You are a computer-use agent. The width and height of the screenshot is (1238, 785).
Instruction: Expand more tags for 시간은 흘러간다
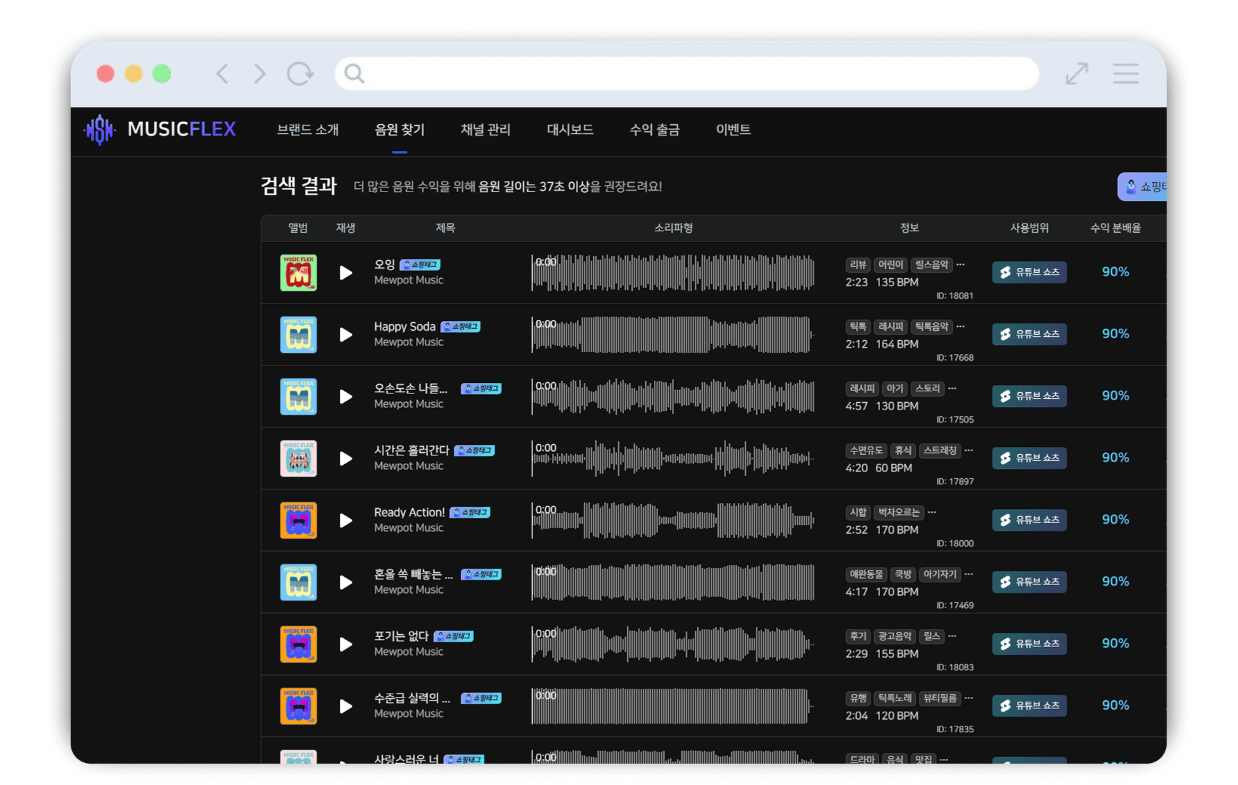pos(969,450)
